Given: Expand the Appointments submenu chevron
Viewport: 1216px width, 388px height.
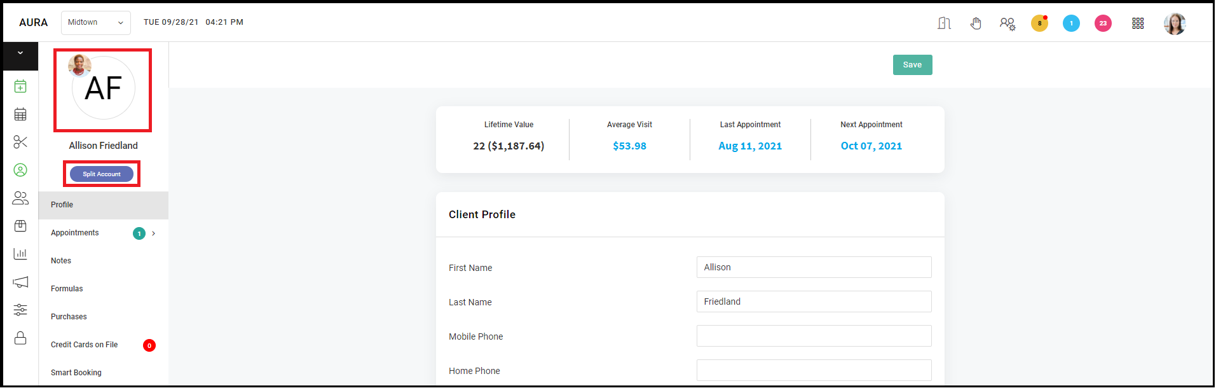Looking at the screenshot, I should click(x=154, y=233).
